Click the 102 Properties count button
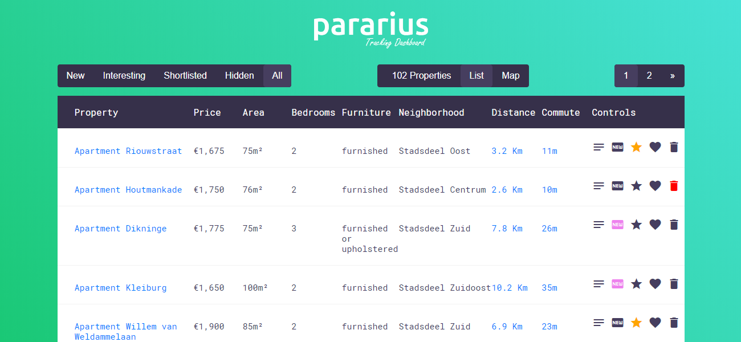This screenshot has width=741, height=342. click(x=421, y=76)
